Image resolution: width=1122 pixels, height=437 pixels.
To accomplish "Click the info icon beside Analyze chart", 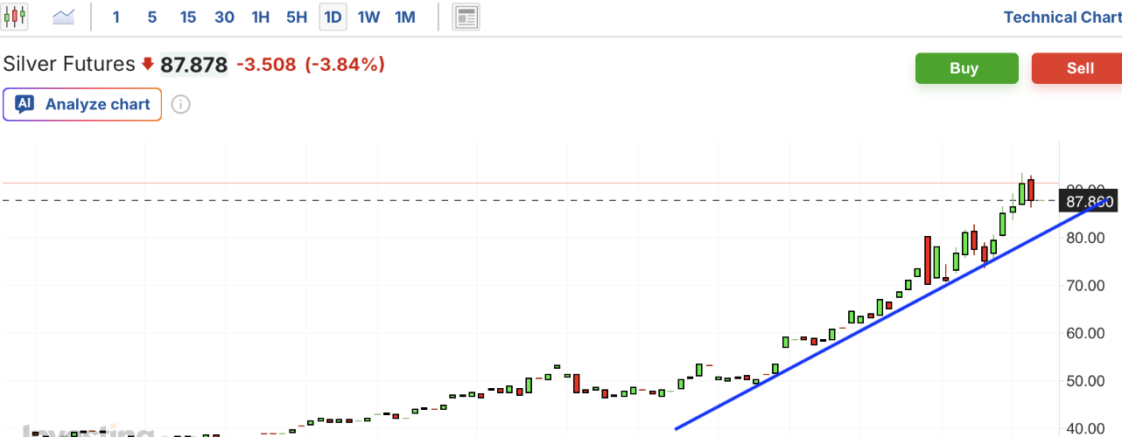I will click(180, 105).
